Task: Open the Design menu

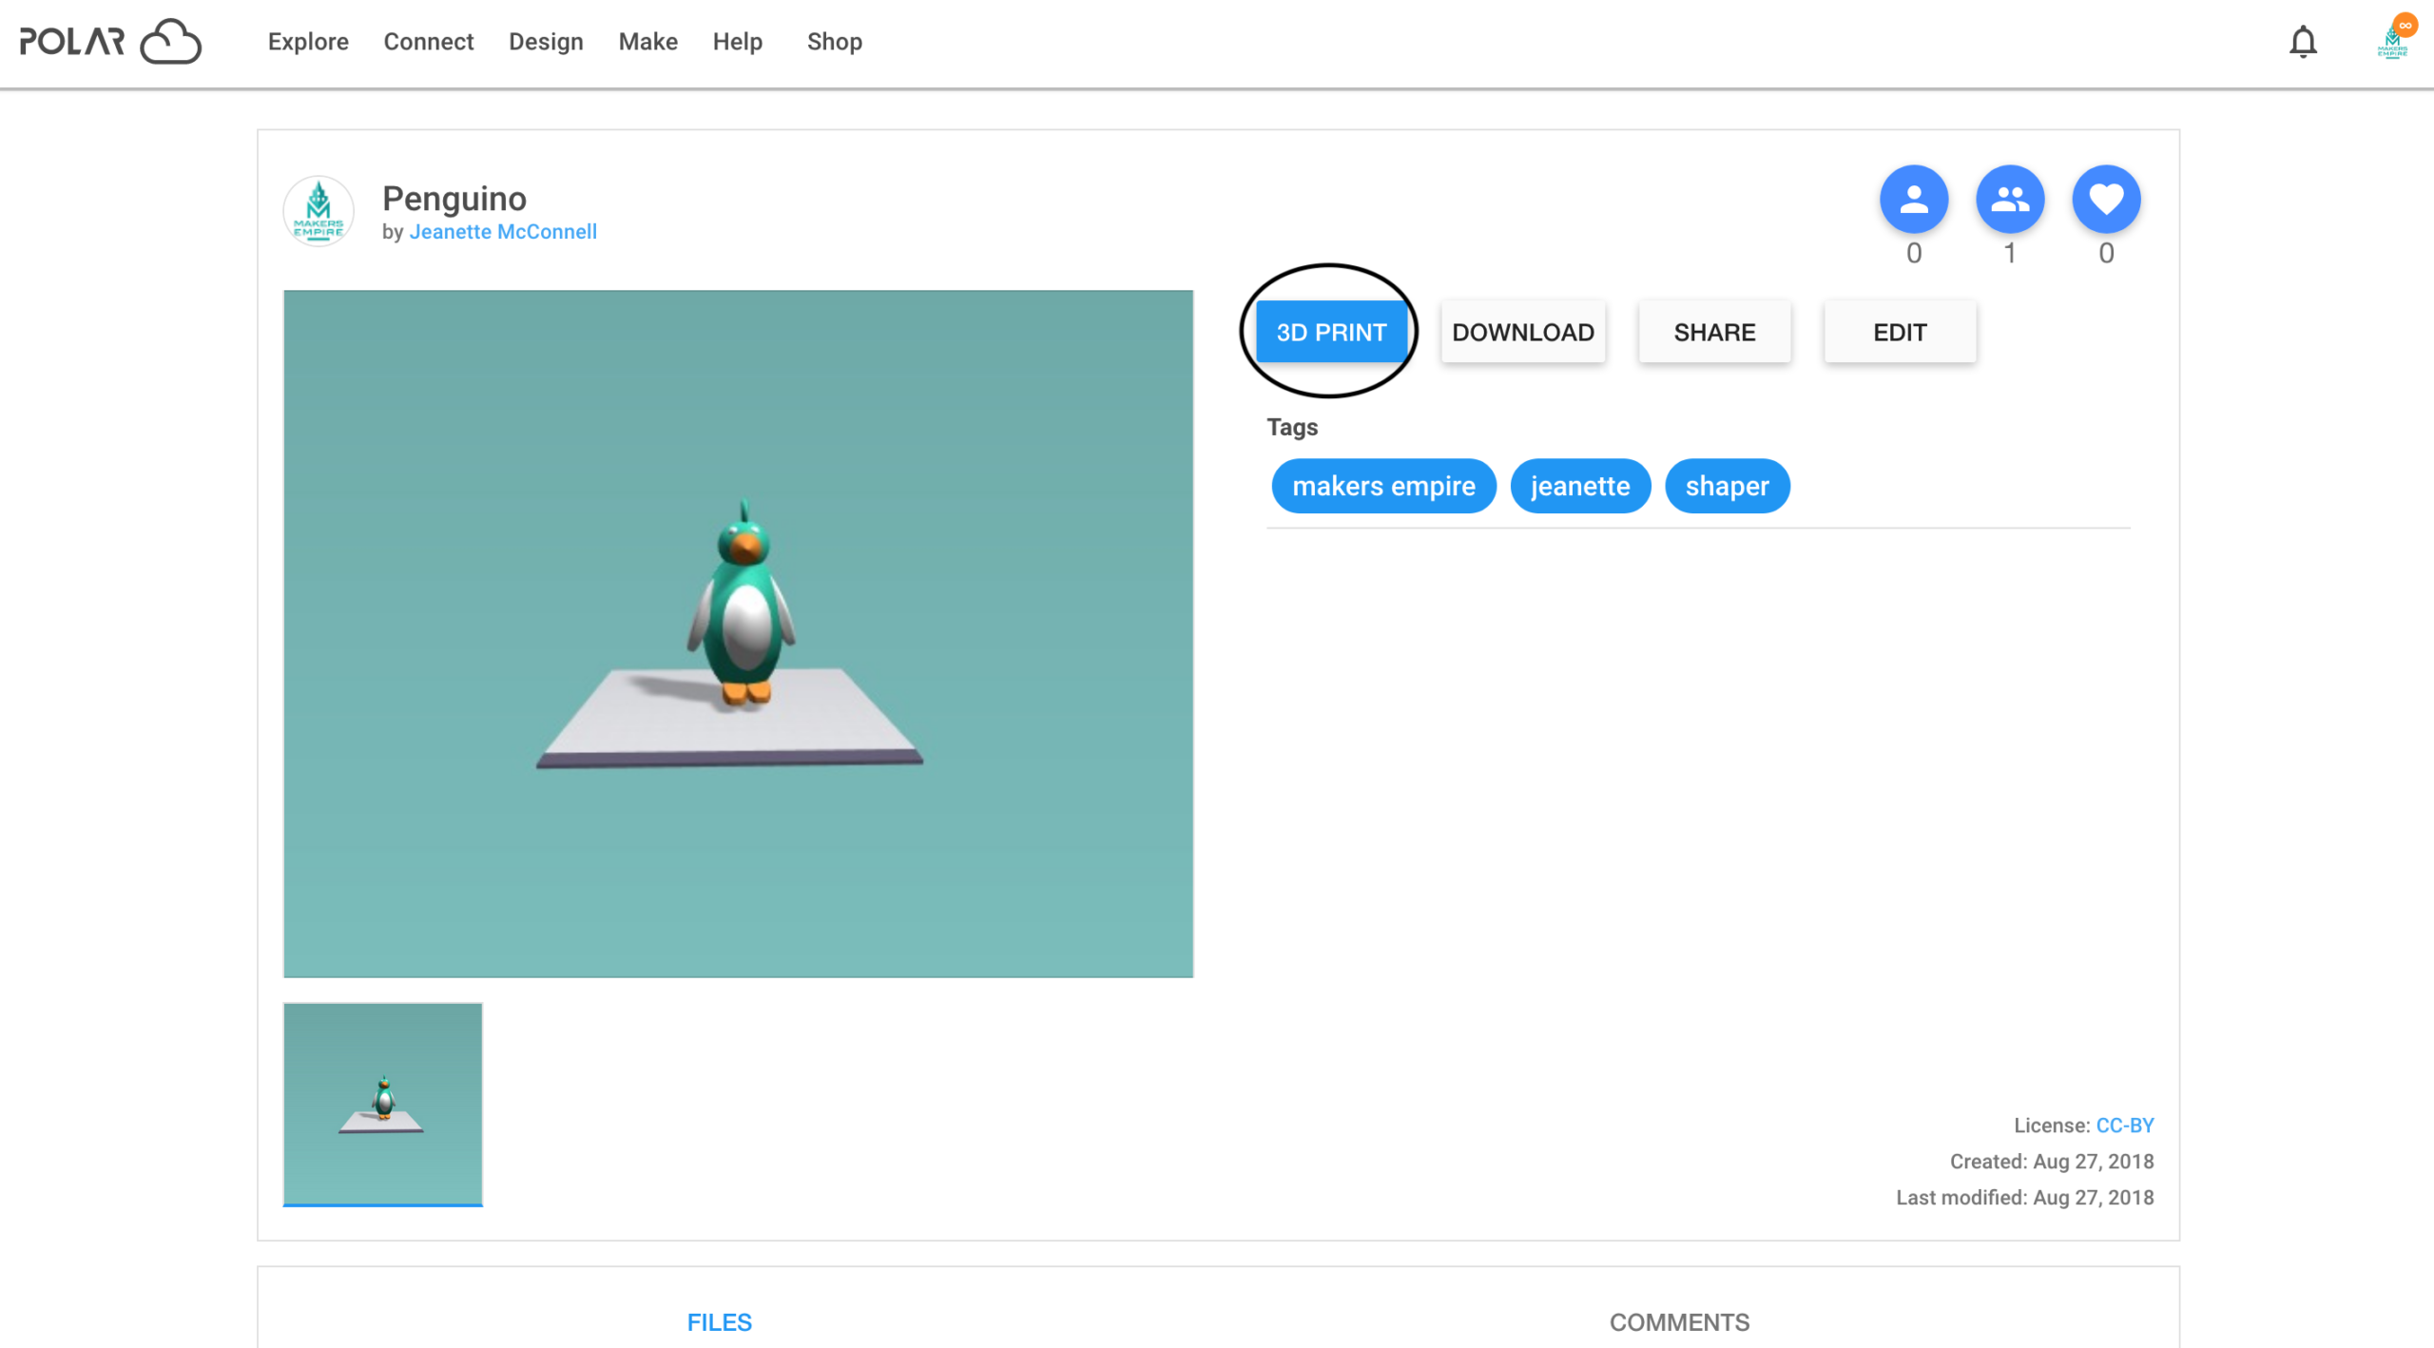Action: point(546,42)
